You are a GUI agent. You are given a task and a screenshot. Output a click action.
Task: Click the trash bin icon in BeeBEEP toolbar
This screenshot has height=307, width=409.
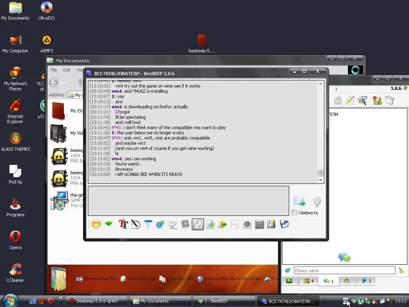click(x=390, y=100)
